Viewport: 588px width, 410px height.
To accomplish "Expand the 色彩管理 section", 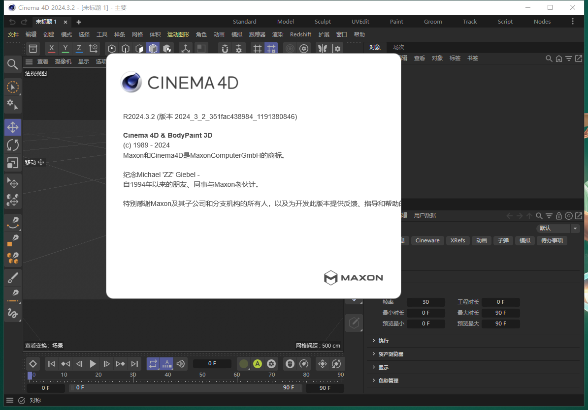I will 389,380.
